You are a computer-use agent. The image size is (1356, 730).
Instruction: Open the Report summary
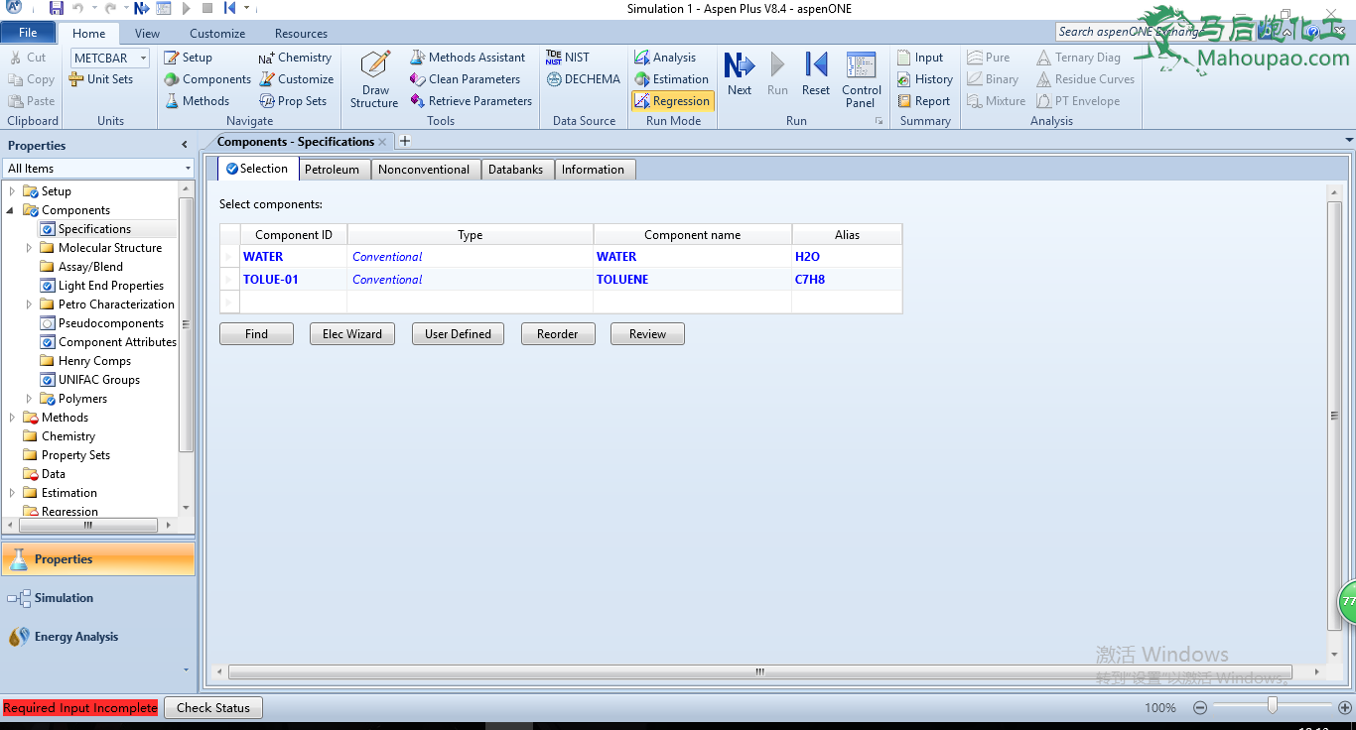[x=923, y=101]
